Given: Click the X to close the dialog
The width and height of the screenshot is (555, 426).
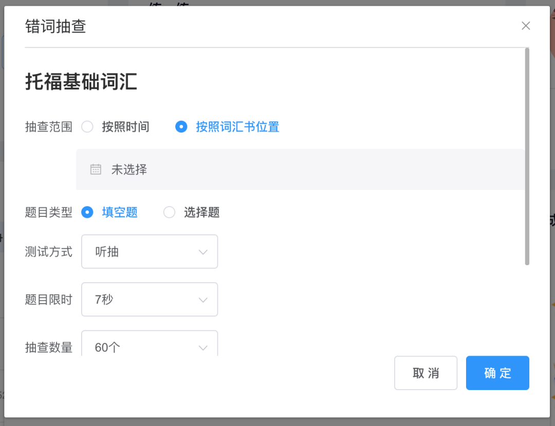Looking at the screenshot, I should click(x=526, y=25).
